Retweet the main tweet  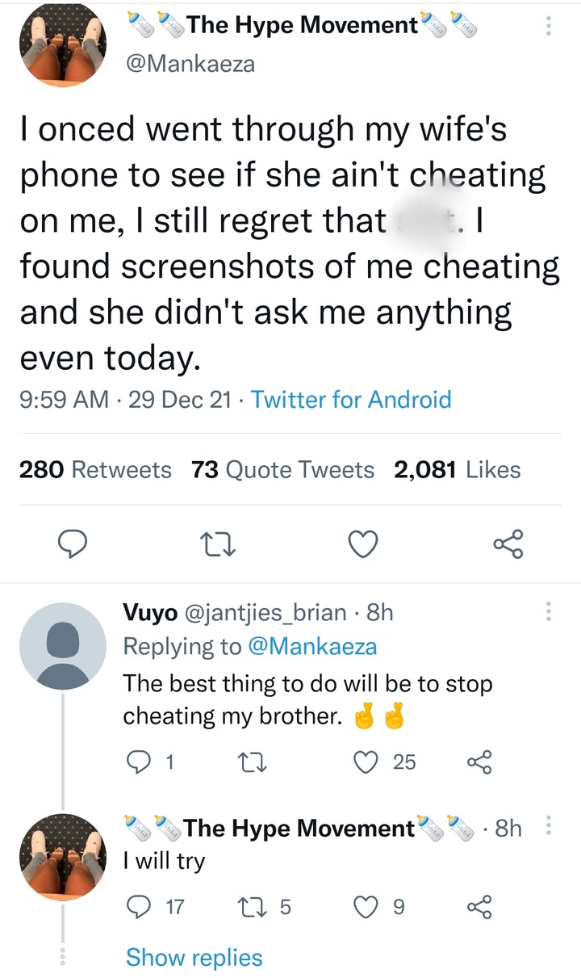218,547
